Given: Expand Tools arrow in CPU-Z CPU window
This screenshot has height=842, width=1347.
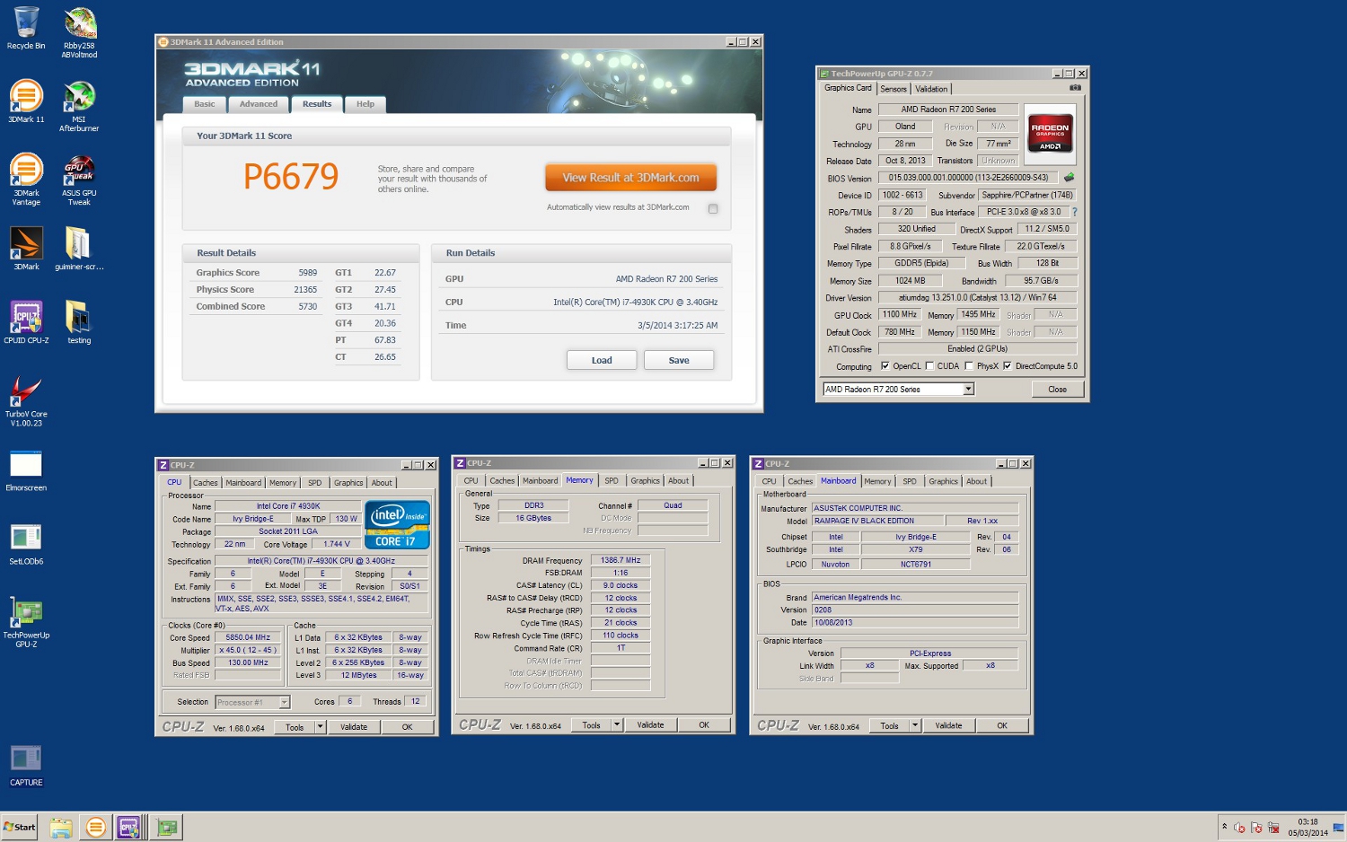Looking at the screenshot, I should coord(320,727).
